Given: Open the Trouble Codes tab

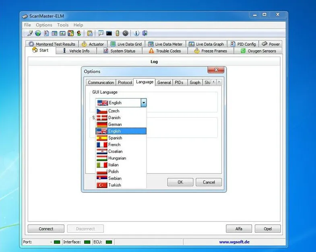Looking at the screenshot, I should pos(165,51).
